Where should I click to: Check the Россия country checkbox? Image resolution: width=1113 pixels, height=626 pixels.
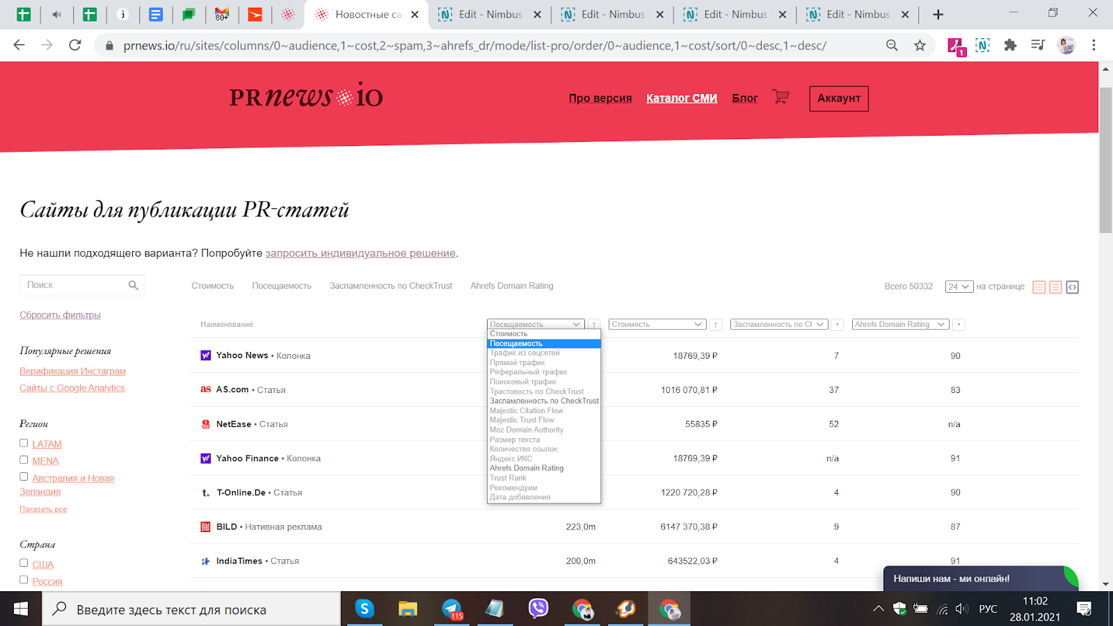click(24, 580)
